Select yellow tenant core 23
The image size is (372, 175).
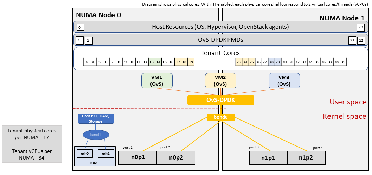point(239,62)
